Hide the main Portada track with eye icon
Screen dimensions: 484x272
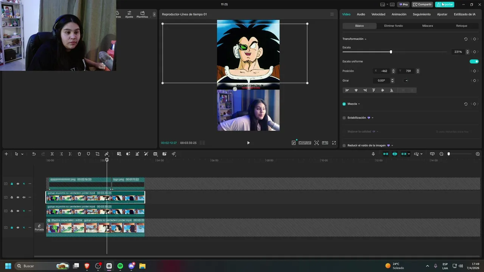[18, 227]
